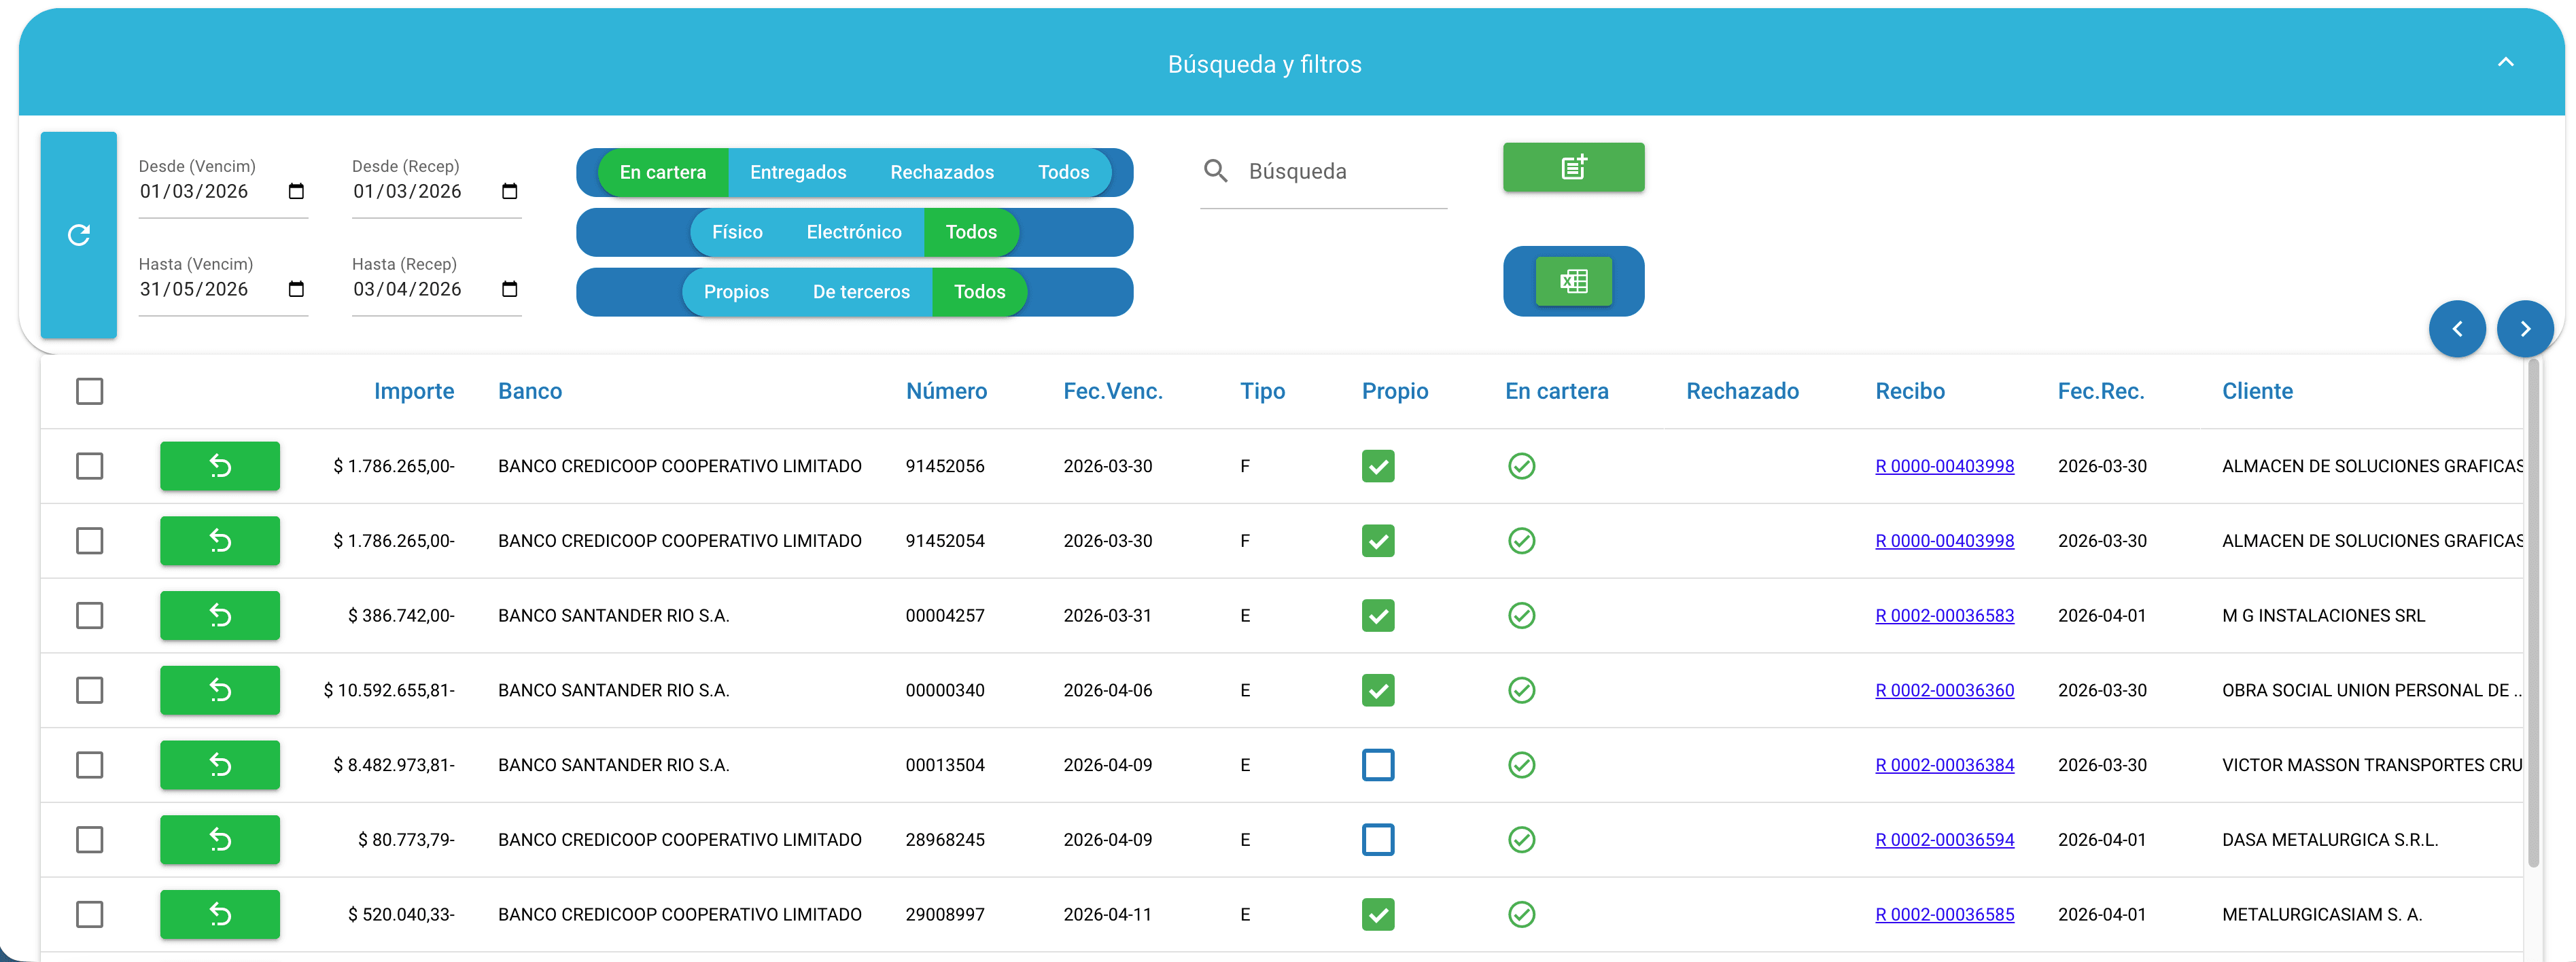Click the table vertical scrollbar
The width and height of the screenshot is (2576, 962).
pyautogui.click(x=2533, y=612)
